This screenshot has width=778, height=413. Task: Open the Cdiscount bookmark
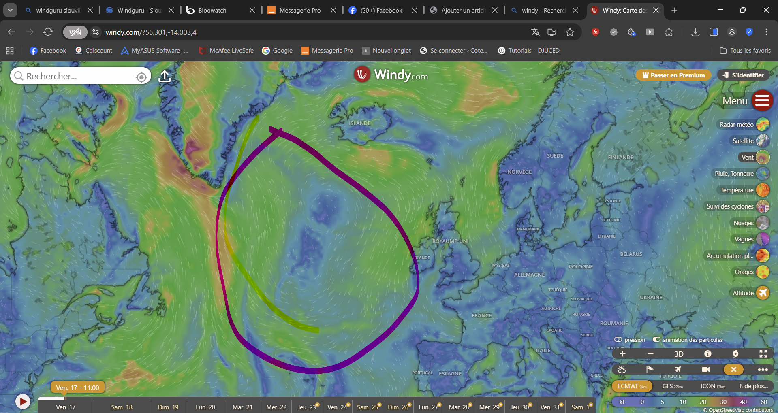[94, 51]
